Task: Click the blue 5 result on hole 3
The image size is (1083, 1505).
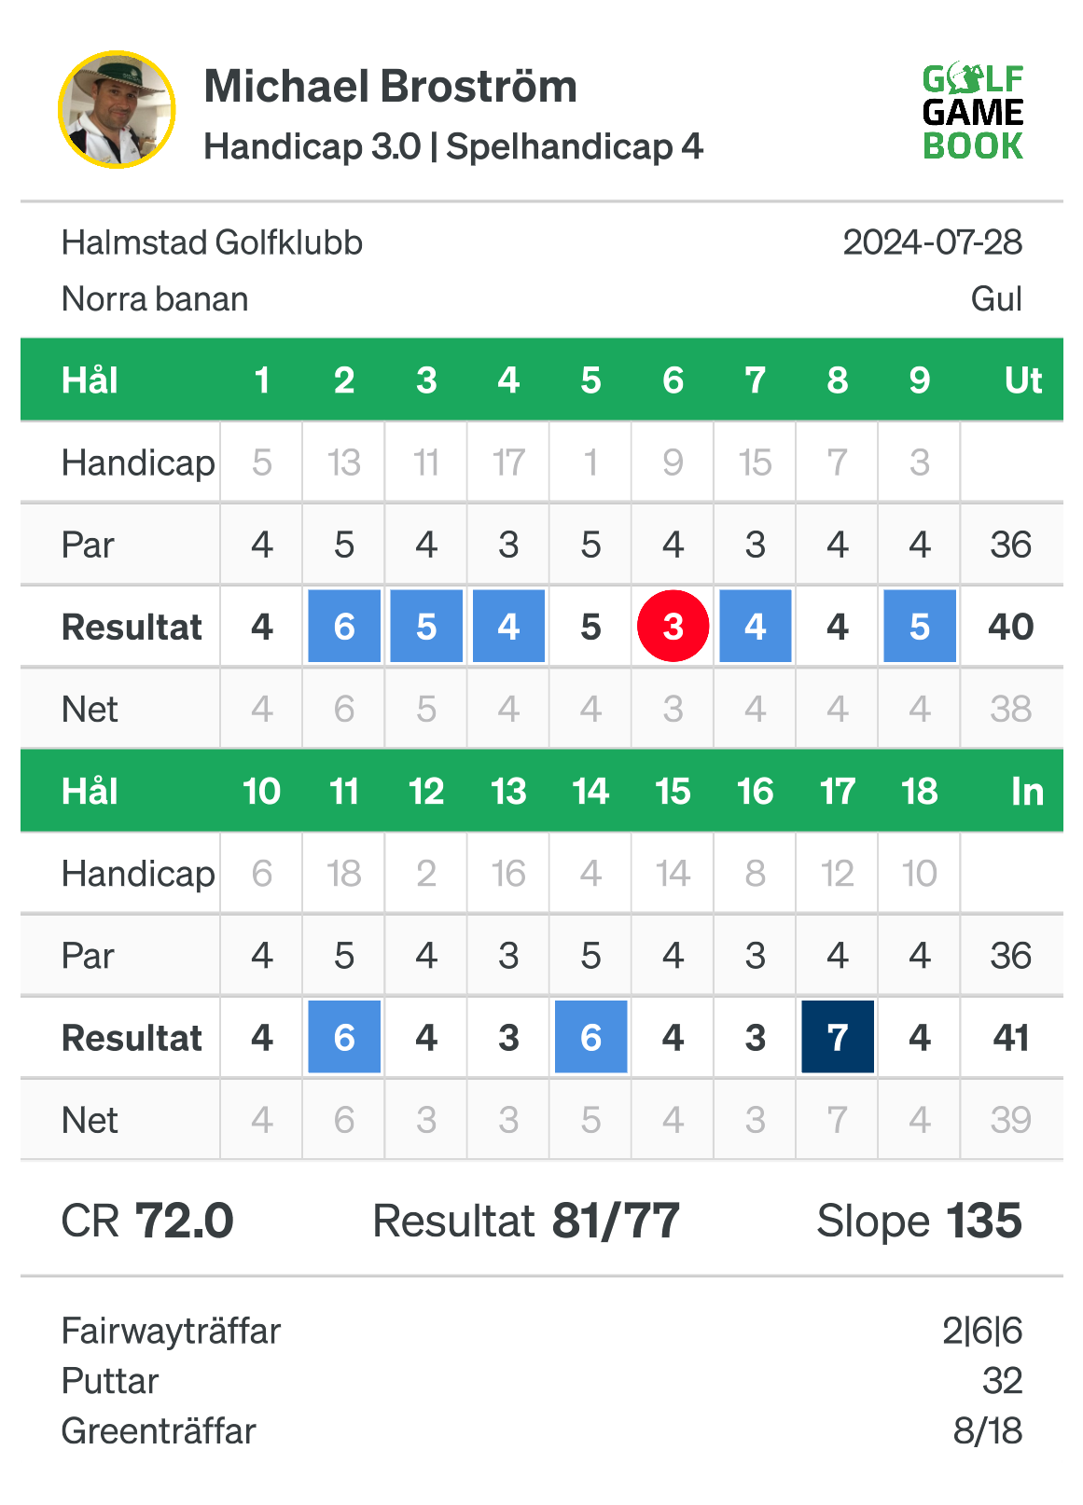Action: click(x=426, y=627)
